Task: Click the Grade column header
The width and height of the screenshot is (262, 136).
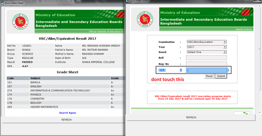Action: pos(117,78)
